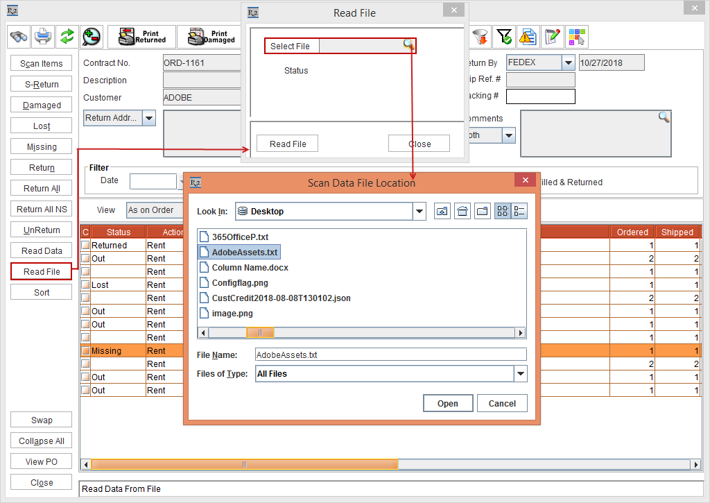710x503 pixels.
Task: Click the colored grid selection icon
Action: tap(576, 36)
